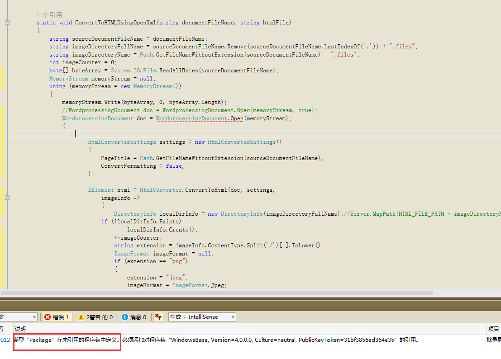Click the 'string imageDirectoryFullName' declaration
Image resolution: width=501 pixels, height=359 pixels.
(x=234, y=47)
